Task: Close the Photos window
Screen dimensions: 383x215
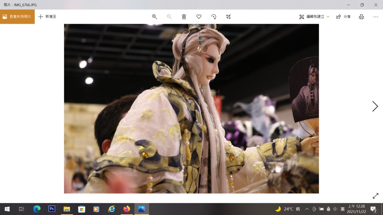Action: pyautogui.click(x=376, y=4)
